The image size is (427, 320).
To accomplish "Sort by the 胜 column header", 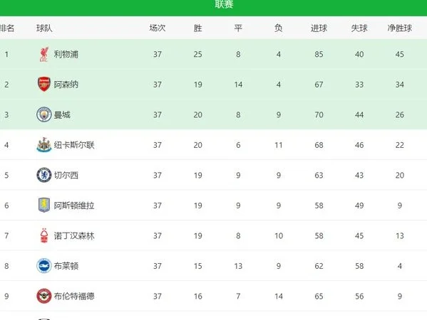I will pos(197,28).
